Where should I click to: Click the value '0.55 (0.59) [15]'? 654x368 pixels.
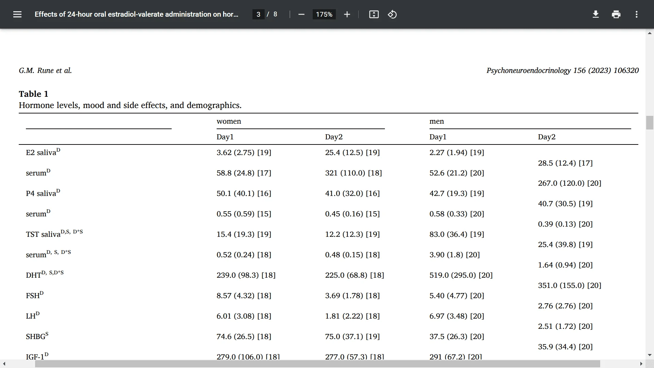(244, 214)
